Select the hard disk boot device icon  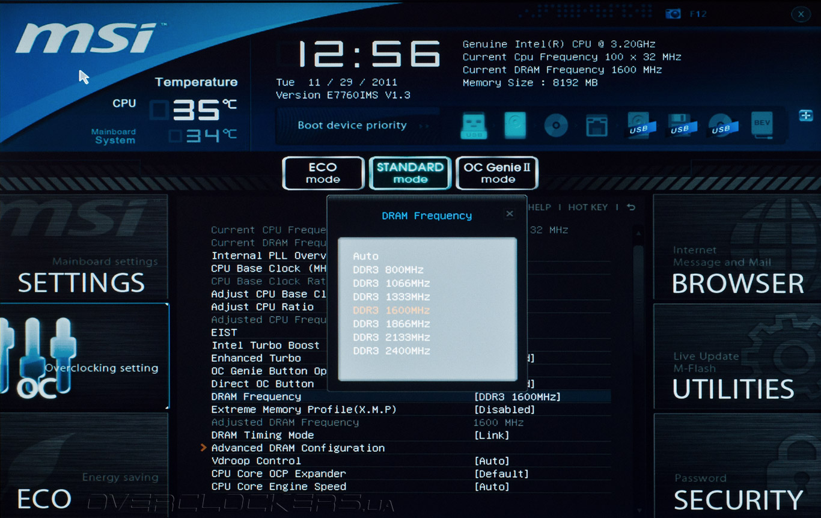click(515, 126)
